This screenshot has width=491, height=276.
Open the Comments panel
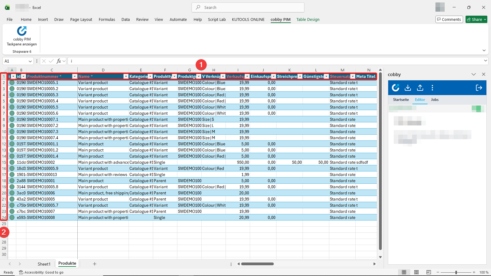click(449, 19)
